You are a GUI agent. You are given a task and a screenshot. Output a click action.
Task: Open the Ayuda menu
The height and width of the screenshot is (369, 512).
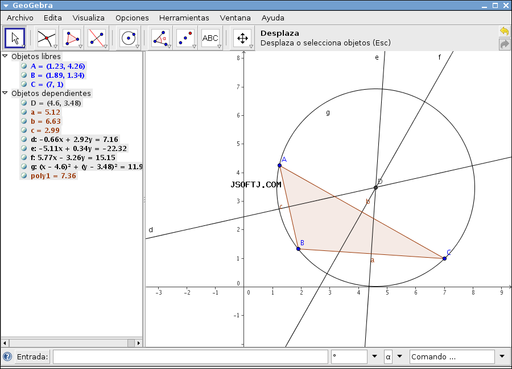click(272, 18)
